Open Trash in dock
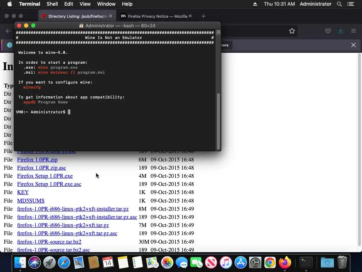362x272 pixels. coord(342,262)
